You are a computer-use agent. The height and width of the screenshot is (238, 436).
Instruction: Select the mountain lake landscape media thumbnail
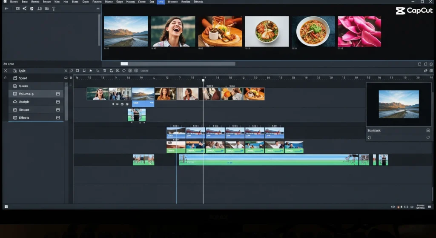126,32
